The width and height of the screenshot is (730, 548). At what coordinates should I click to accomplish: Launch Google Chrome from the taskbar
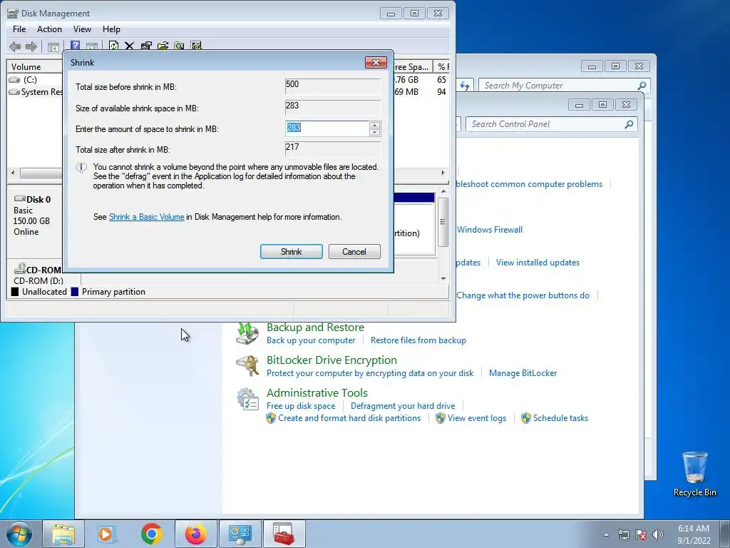(151, 534)
